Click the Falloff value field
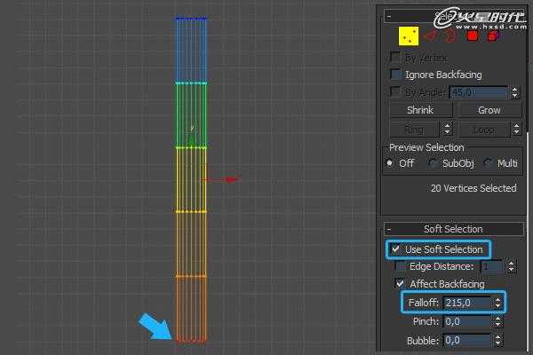Screen dimensions: 533x355 tap(467, 303)
